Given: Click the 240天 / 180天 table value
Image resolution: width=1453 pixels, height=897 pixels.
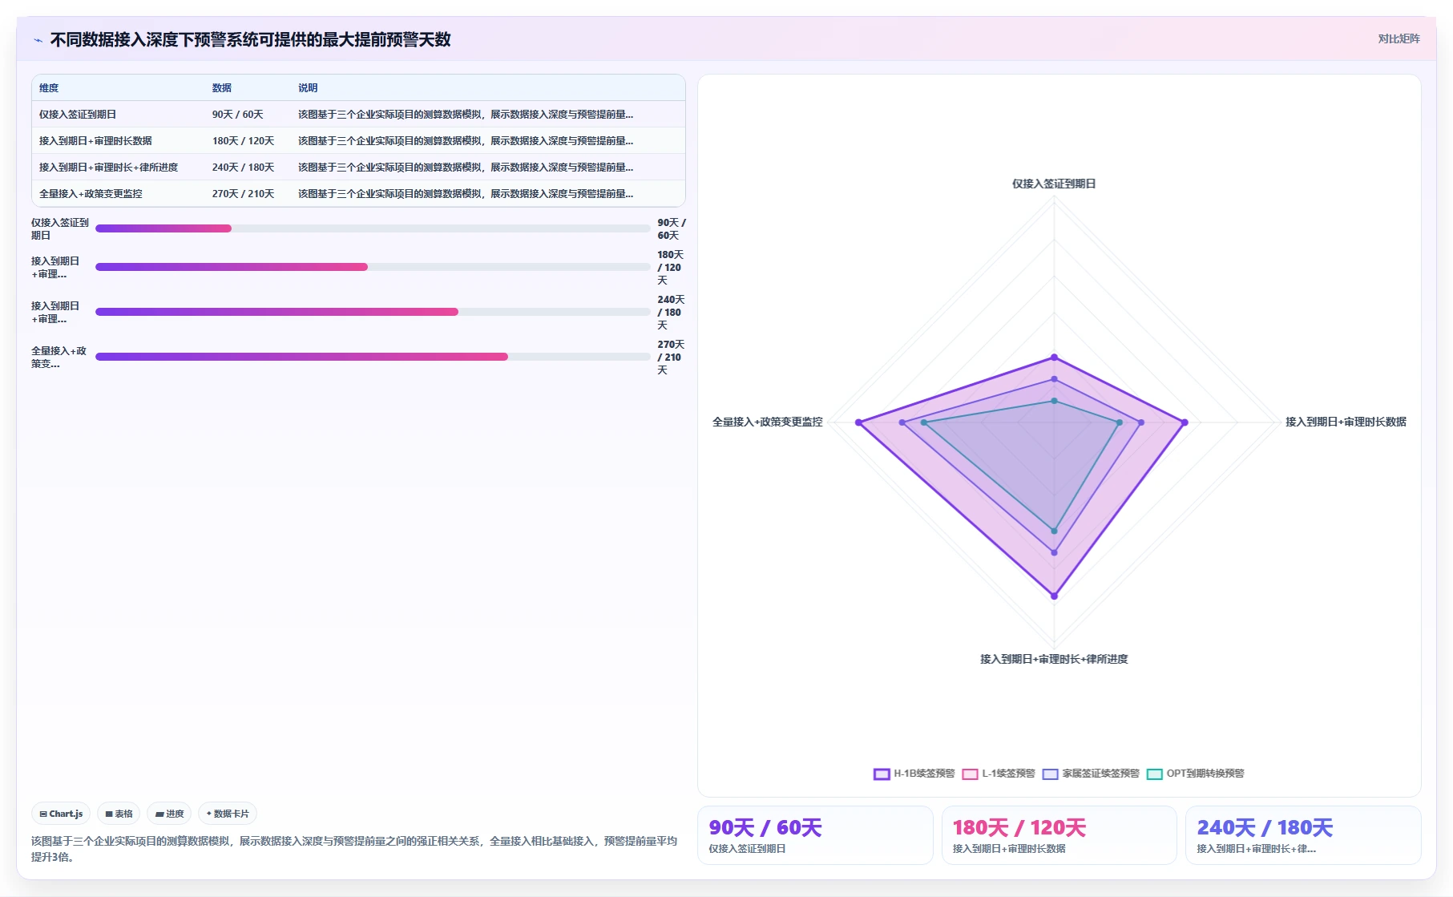Looking at the screenshot, I should pyautogui.click(x=244, y=168).
